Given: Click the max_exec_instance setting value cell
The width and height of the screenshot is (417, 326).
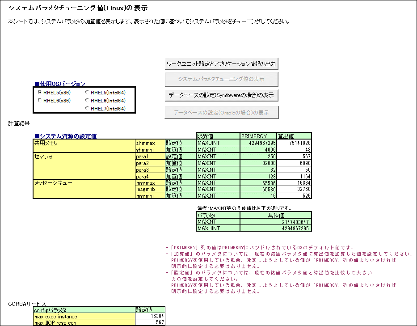Looking at the screenshot, I should (x=150, y=316).
